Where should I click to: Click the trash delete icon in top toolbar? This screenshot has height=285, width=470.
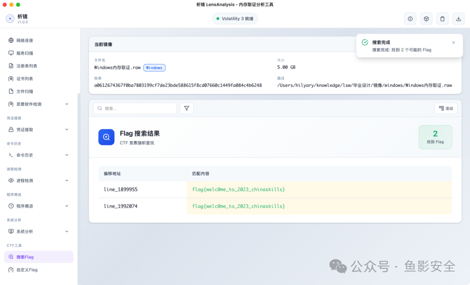(443, 19)
